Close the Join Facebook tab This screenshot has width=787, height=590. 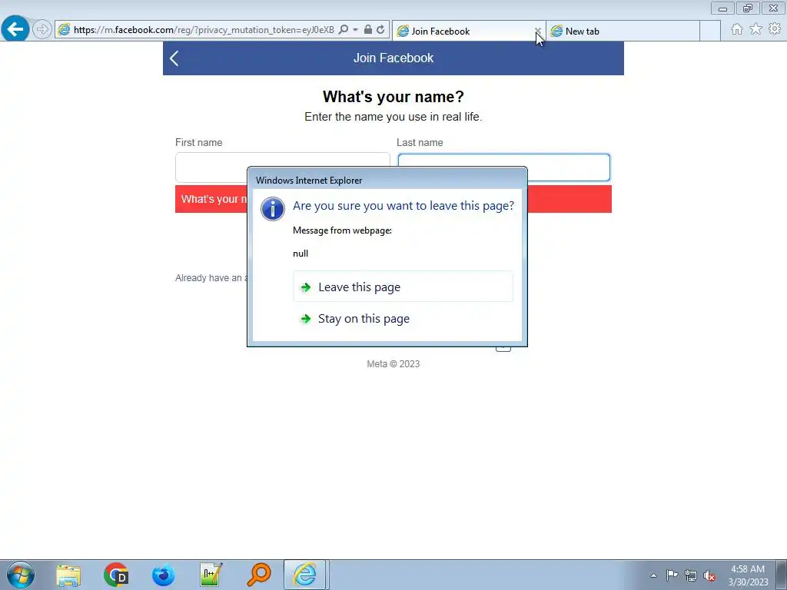537,31
